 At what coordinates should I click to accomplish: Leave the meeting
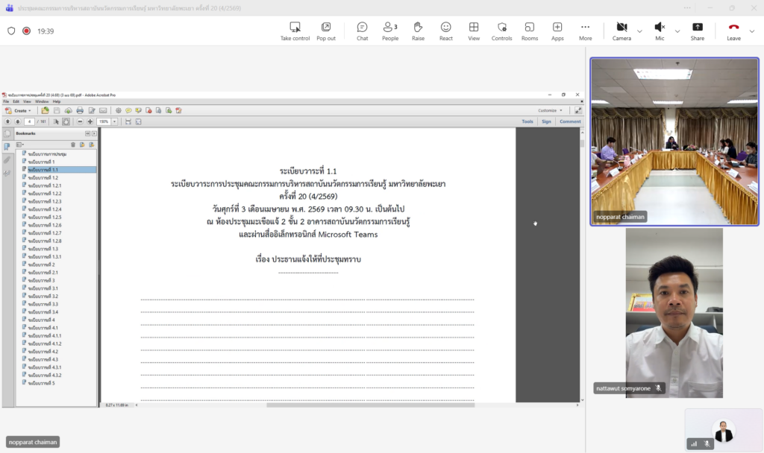tap(733, 31)
